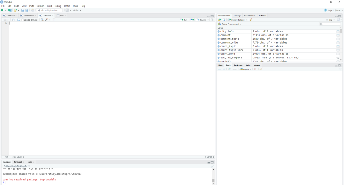Viewport: 344px width, 185px height.
Task: Click the editor's save icon
Action: (x=19, y=20)
